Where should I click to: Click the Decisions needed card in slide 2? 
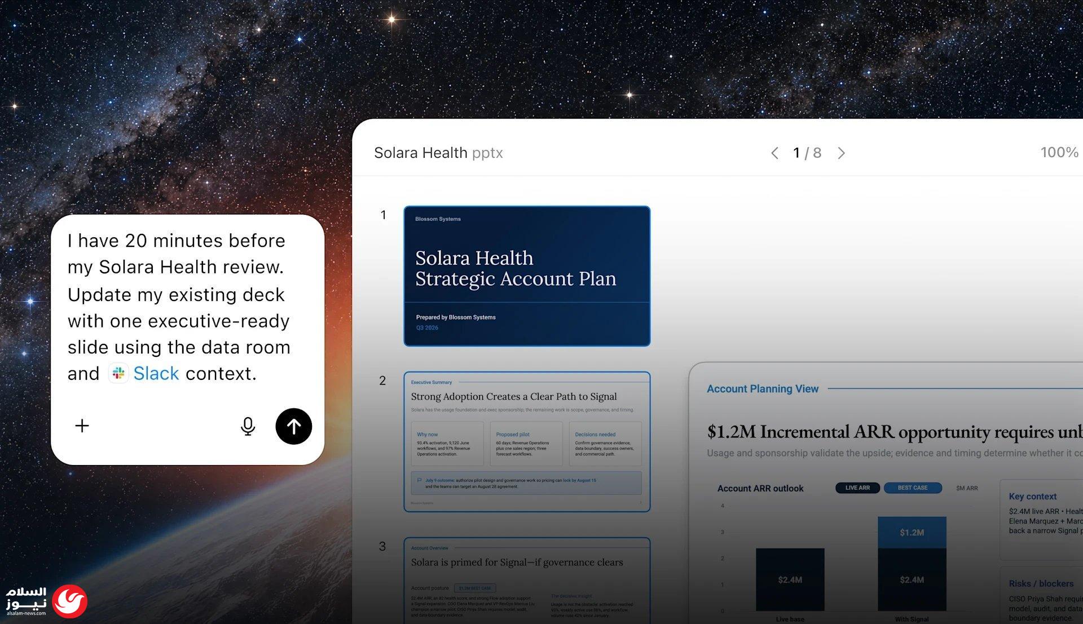[x=605, y=444]
